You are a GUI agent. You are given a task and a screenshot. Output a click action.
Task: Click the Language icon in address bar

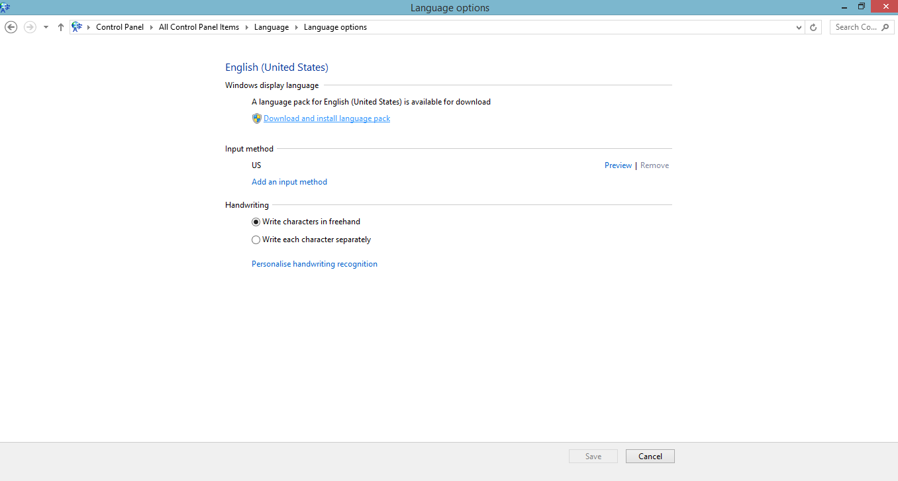pos(77,27)
